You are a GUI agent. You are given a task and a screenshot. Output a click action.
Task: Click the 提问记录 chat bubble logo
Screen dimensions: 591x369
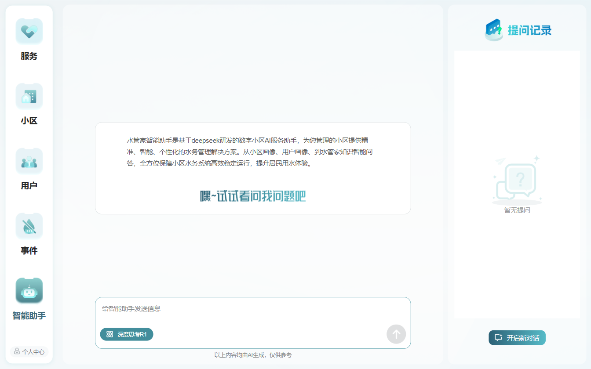click(494, 30)
